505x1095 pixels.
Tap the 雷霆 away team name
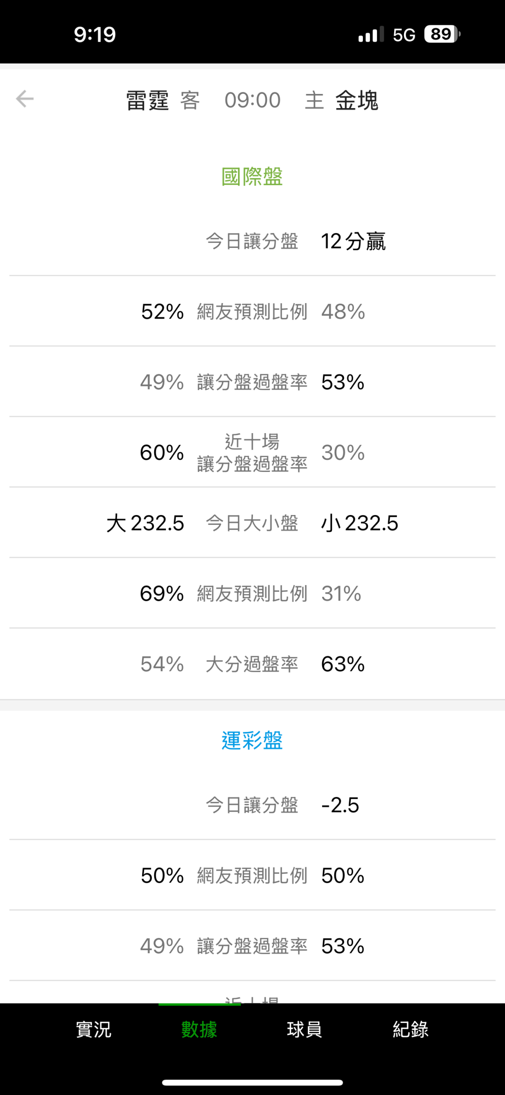click(x=147, y=101)
